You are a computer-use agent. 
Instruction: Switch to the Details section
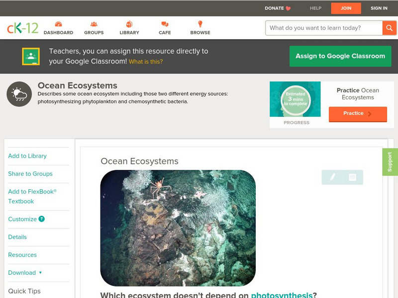pyautogui.click(x=16, y=237)
